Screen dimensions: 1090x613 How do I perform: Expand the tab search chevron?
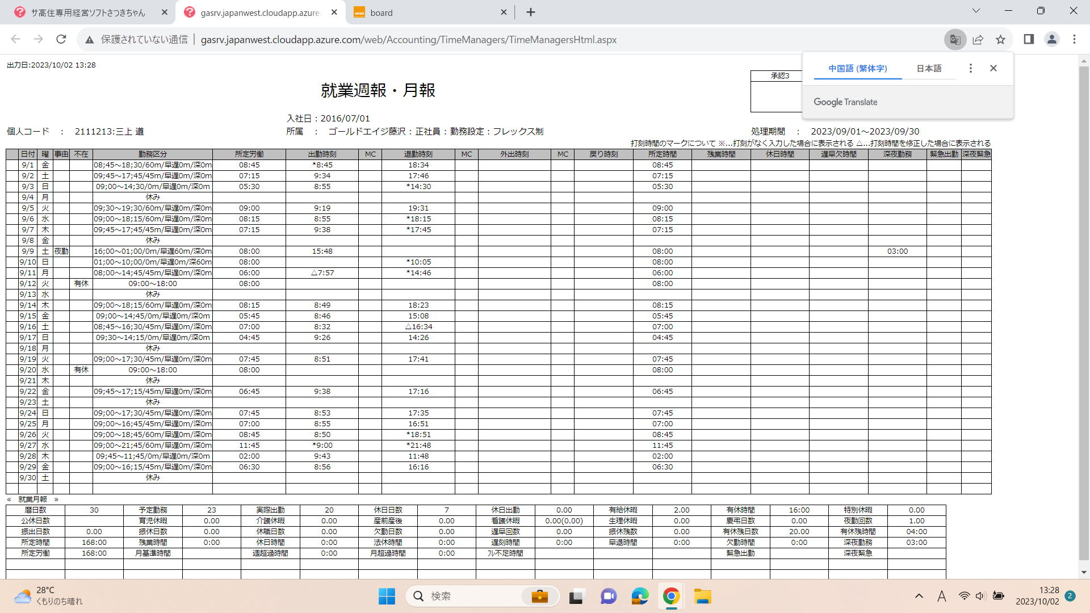pyautogui.click(x=976, y=11)
